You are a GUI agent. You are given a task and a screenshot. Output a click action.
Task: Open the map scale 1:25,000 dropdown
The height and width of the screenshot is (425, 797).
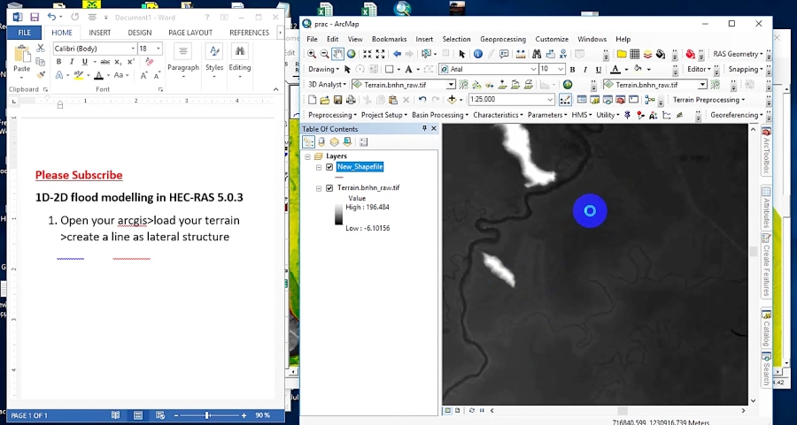click(x=549, y=100)
